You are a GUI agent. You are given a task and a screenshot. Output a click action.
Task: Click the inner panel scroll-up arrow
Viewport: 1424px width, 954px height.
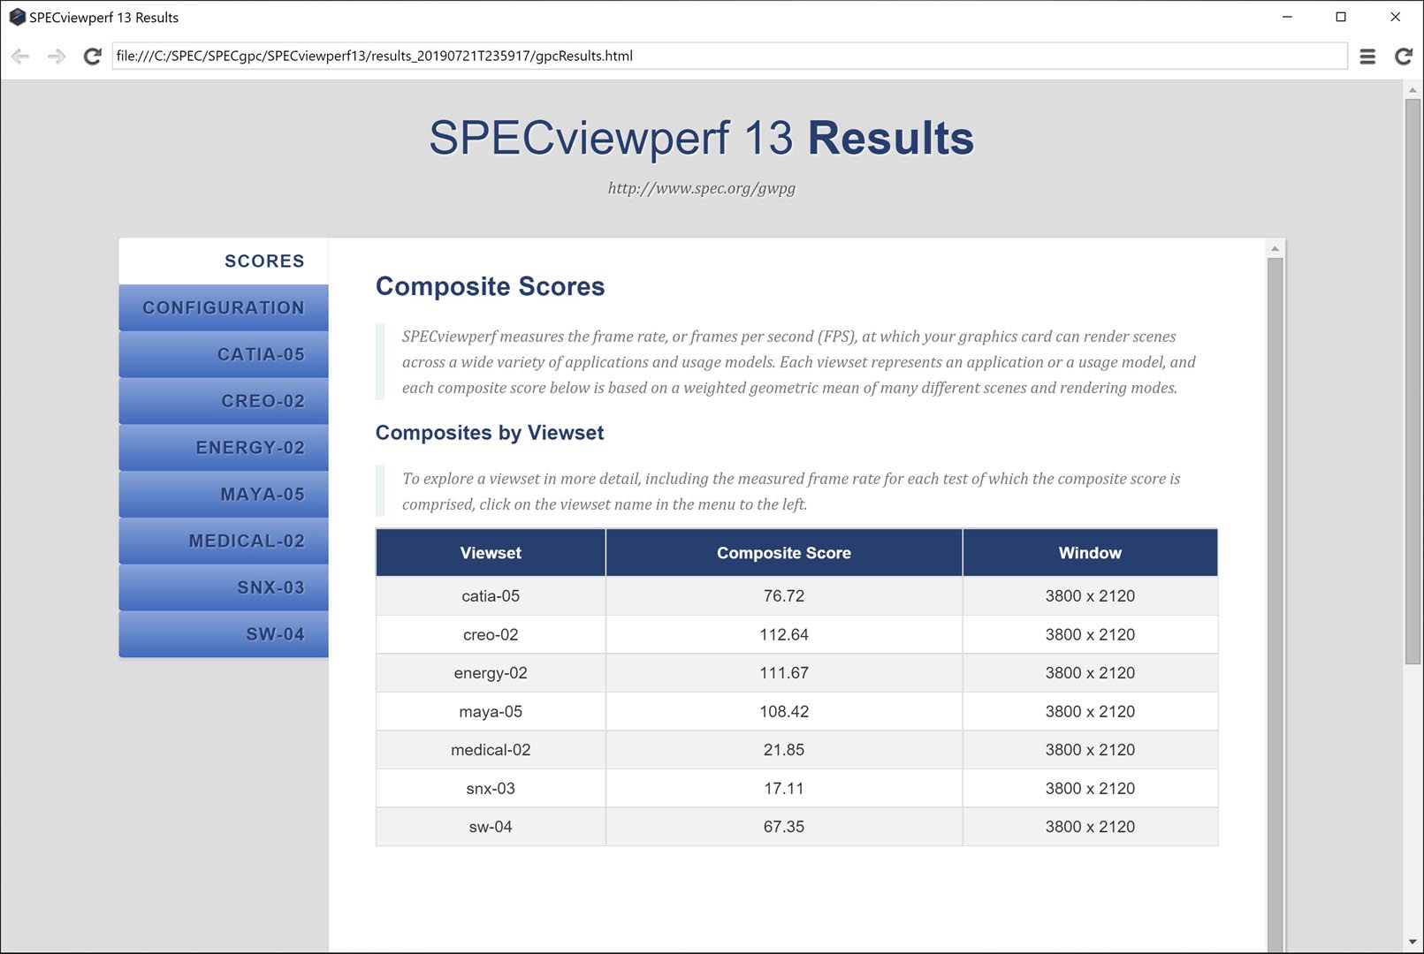(1275, 248)
